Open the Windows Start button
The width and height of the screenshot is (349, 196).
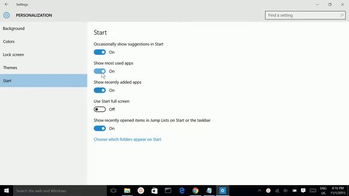(7, 191)
